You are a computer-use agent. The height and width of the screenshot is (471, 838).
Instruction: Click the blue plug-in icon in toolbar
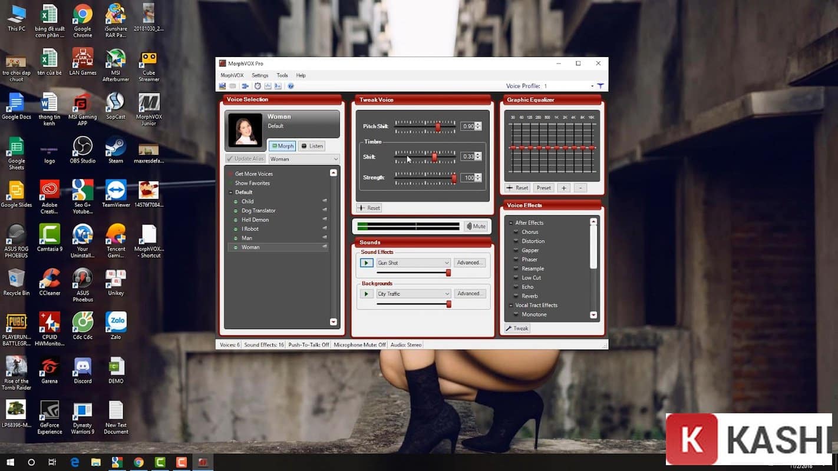click(x=245, y=86)
